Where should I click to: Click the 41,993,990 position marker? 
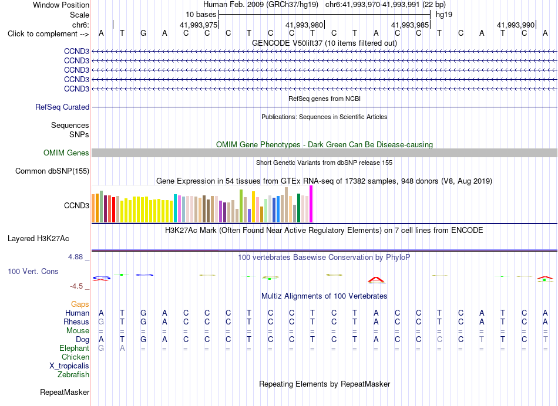[516, 25]
